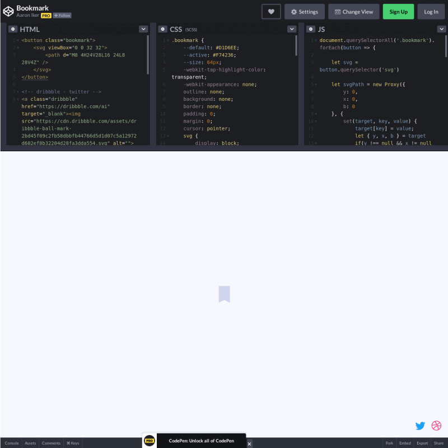This screenshot has height=448, width=448.
Task: Open the Console panel
Action: click(x=12, y=443)
